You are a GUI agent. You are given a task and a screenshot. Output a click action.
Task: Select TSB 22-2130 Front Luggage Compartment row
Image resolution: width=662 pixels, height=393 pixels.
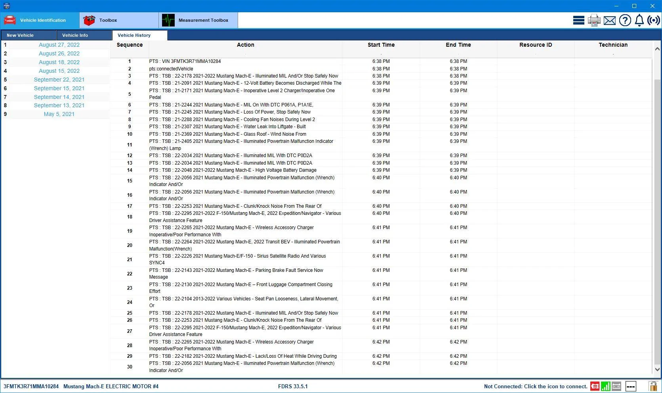point(380,288)
